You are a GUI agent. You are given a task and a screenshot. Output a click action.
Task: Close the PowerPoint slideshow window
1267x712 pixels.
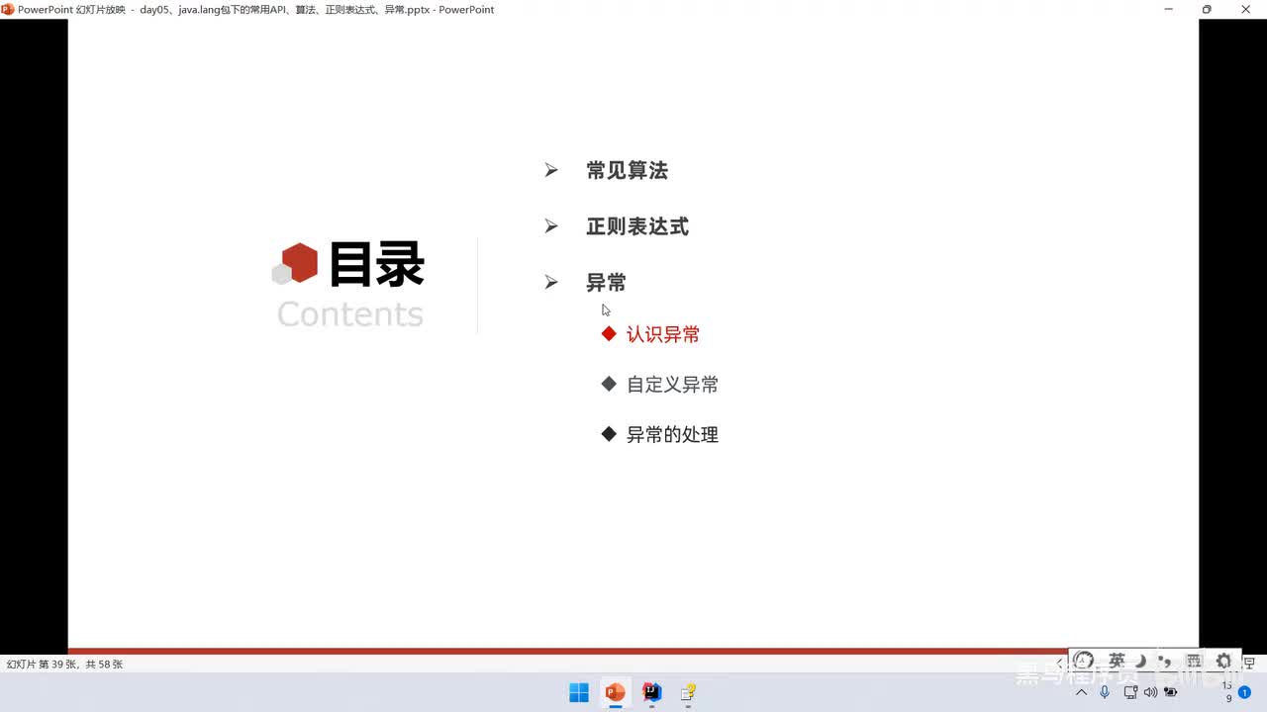[x=1246, y=9]
